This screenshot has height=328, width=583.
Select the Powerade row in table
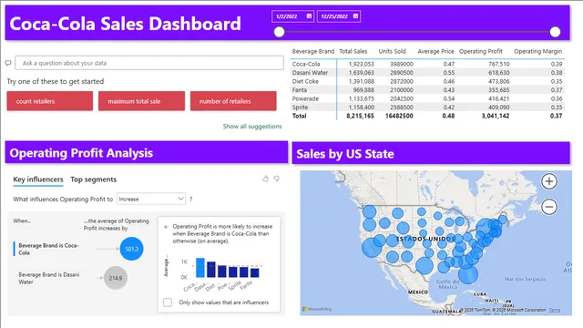coord(427,98)
